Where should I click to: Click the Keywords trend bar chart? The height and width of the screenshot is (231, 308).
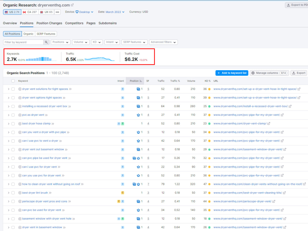pos(41,59)
